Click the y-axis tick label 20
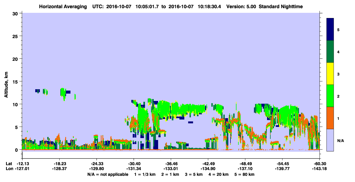 point(16,59)
